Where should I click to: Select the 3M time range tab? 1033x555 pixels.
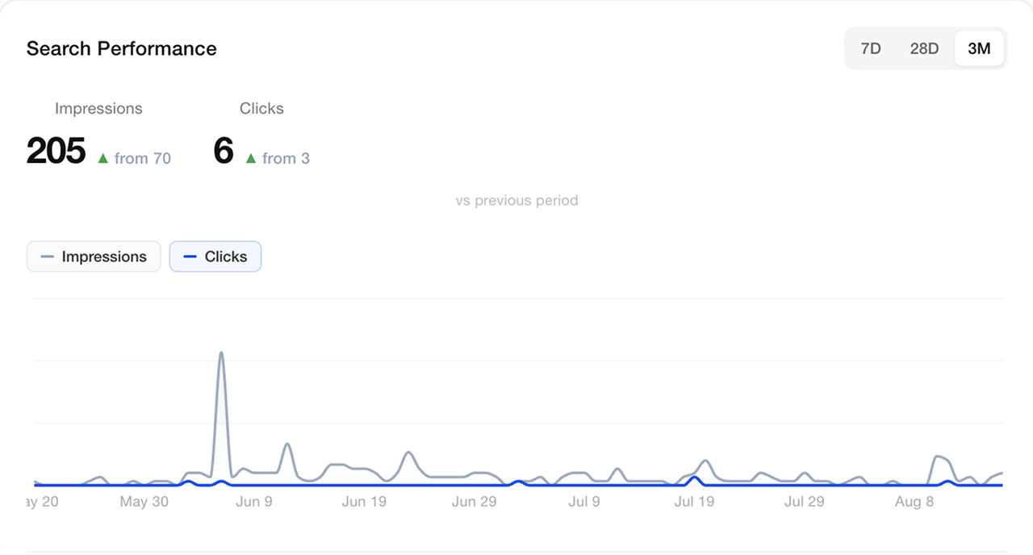[979, 48]
